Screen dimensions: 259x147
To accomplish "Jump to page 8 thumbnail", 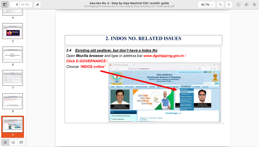I will pos(13,101).
